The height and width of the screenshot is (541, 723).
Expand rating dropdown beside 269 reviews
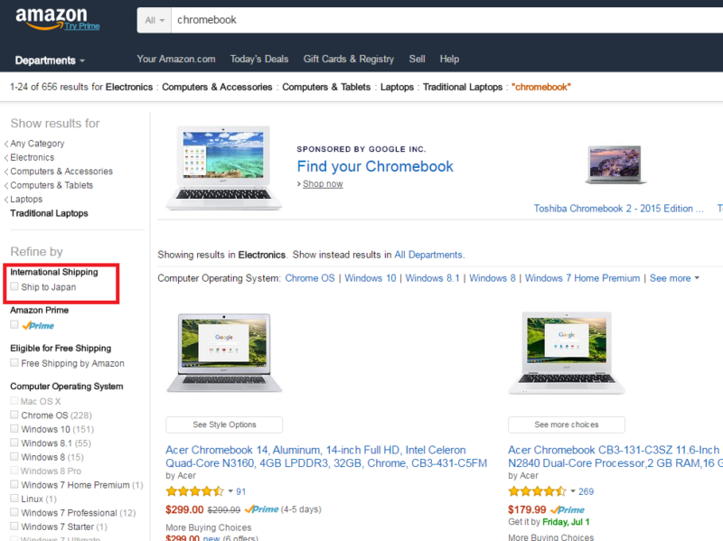(573, 491)
